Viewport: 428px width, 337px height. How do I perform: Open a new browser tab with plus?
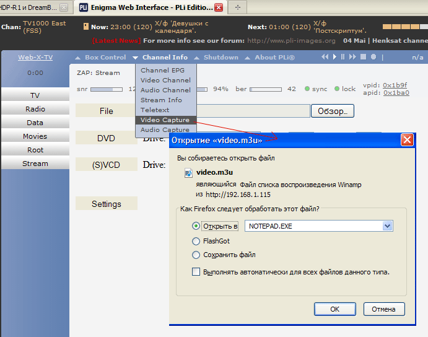tap(238, 7)
